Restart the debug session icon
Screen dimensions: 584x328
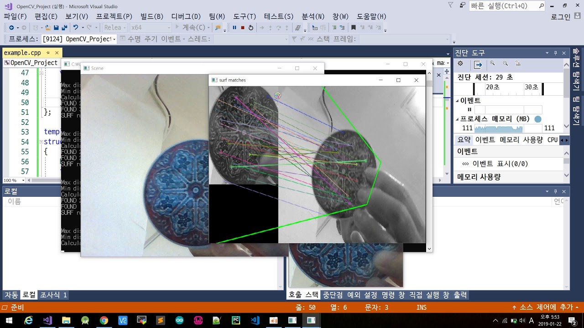click(x=250, y=28)
